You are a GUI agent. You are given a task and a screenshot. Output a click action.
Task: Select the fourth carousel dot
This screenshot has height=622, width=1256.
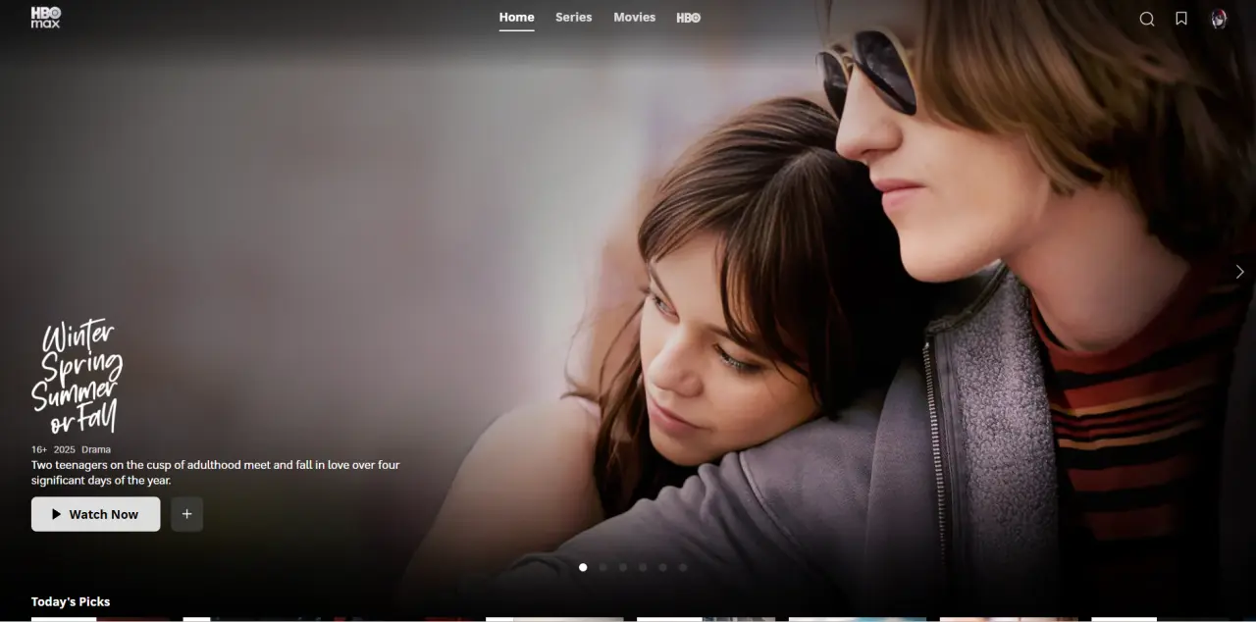[x=643, y=567]
